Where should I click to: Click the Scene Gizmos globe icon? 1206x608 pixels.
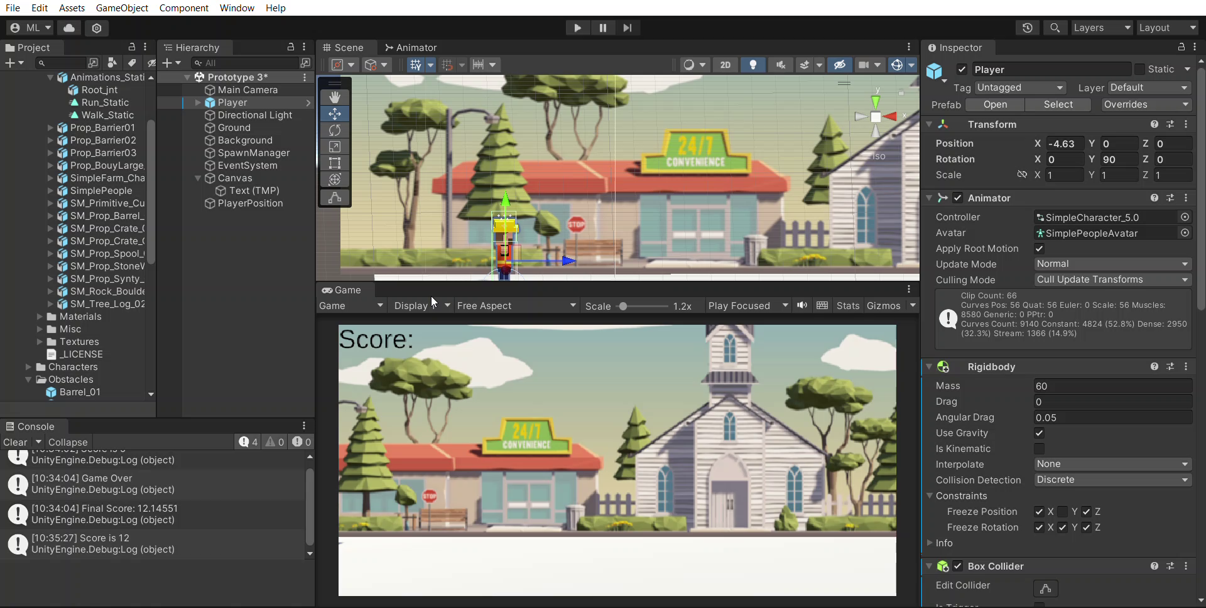pos(897,65)
